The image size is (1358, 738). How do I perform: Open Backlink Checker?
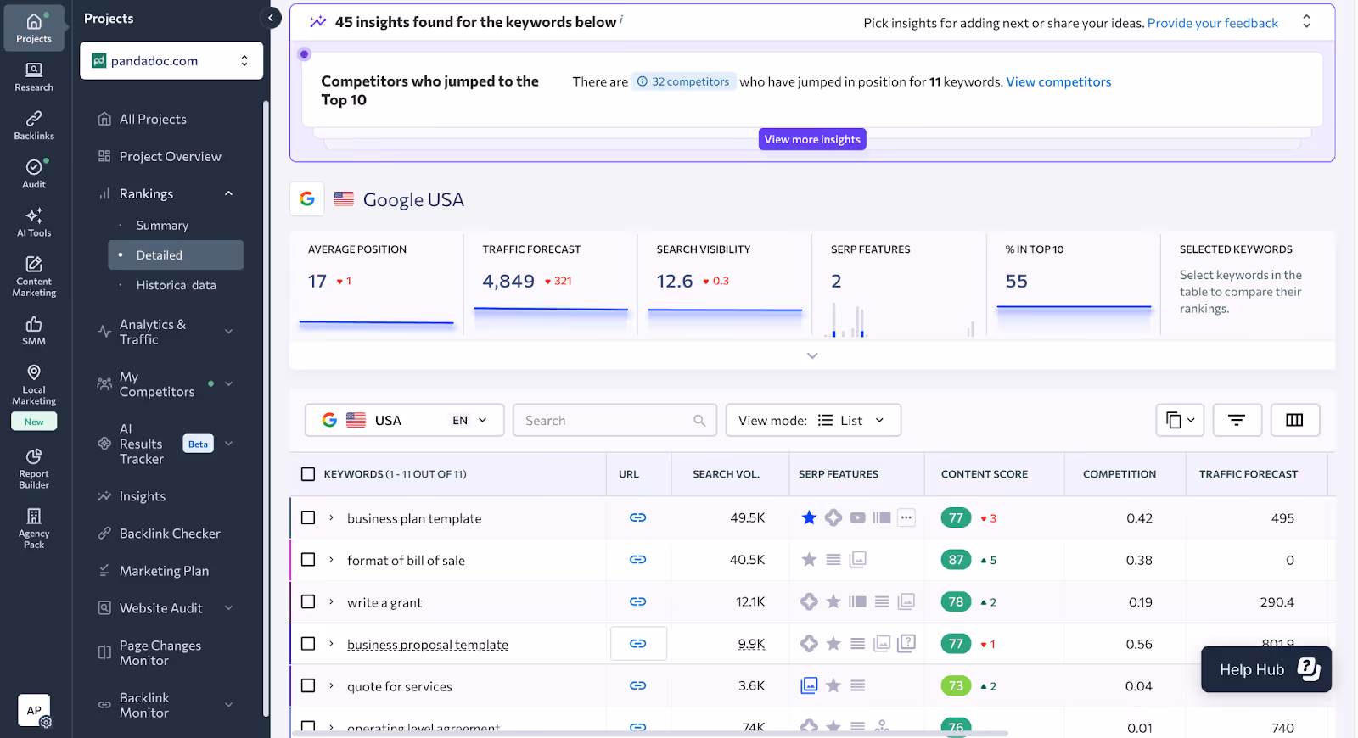(170, 534)
